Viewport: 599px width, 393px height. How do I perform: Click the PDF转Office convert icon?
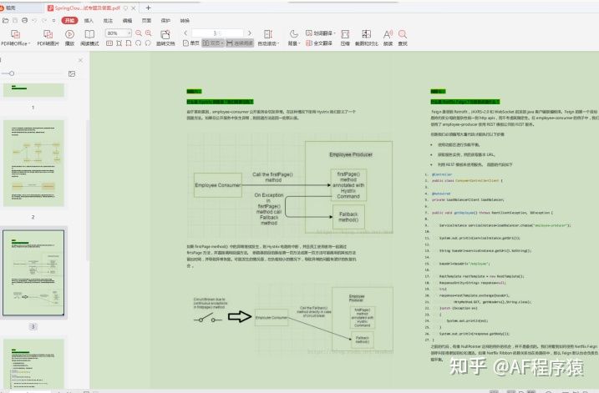click(15, 34)
